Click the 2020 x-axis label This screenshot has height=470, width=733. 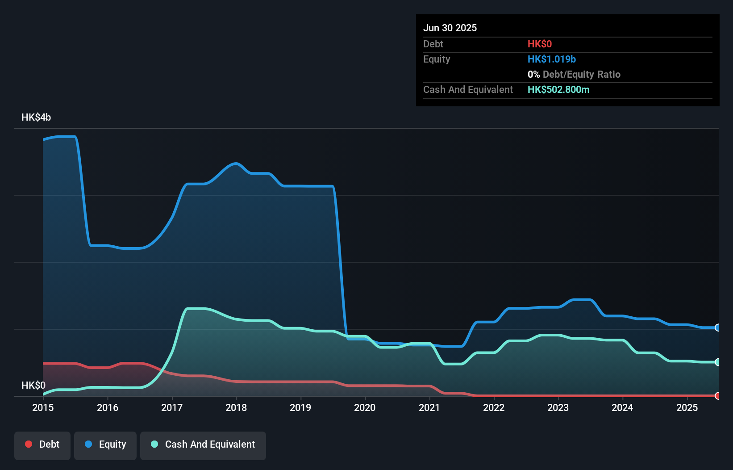[x=365, y=407]
